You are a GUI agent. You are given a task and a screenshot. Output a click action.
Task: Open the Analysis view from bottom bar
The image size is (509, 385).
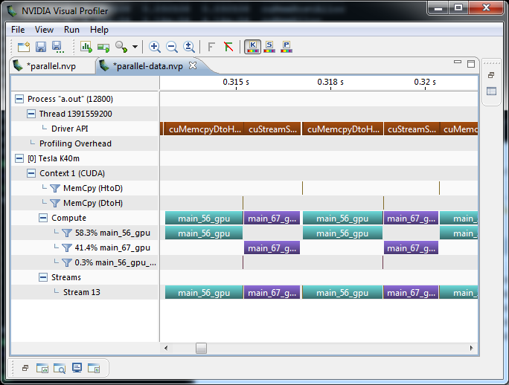[42, 368]
